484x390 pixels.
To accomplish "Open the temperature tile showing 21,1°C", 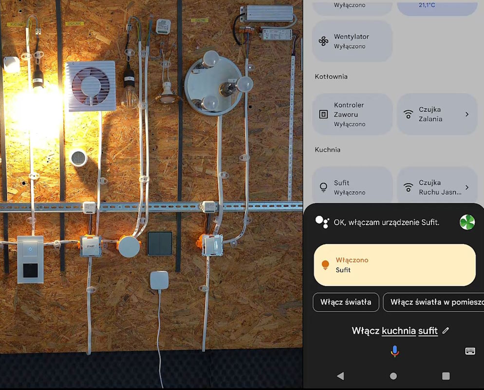I will point(437,7).
